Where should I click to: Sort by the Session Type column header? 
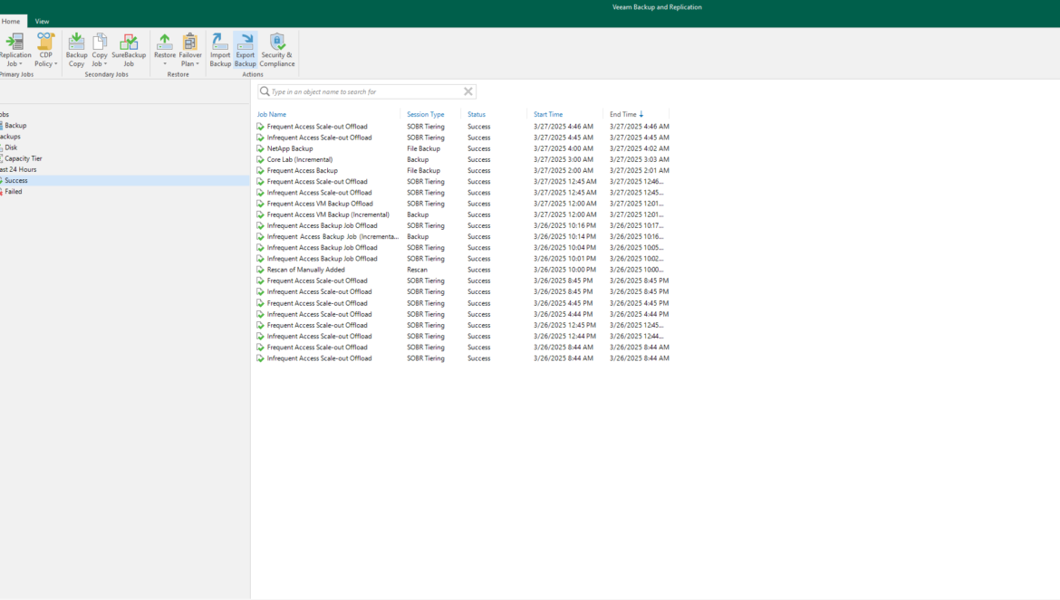point(425,114)
